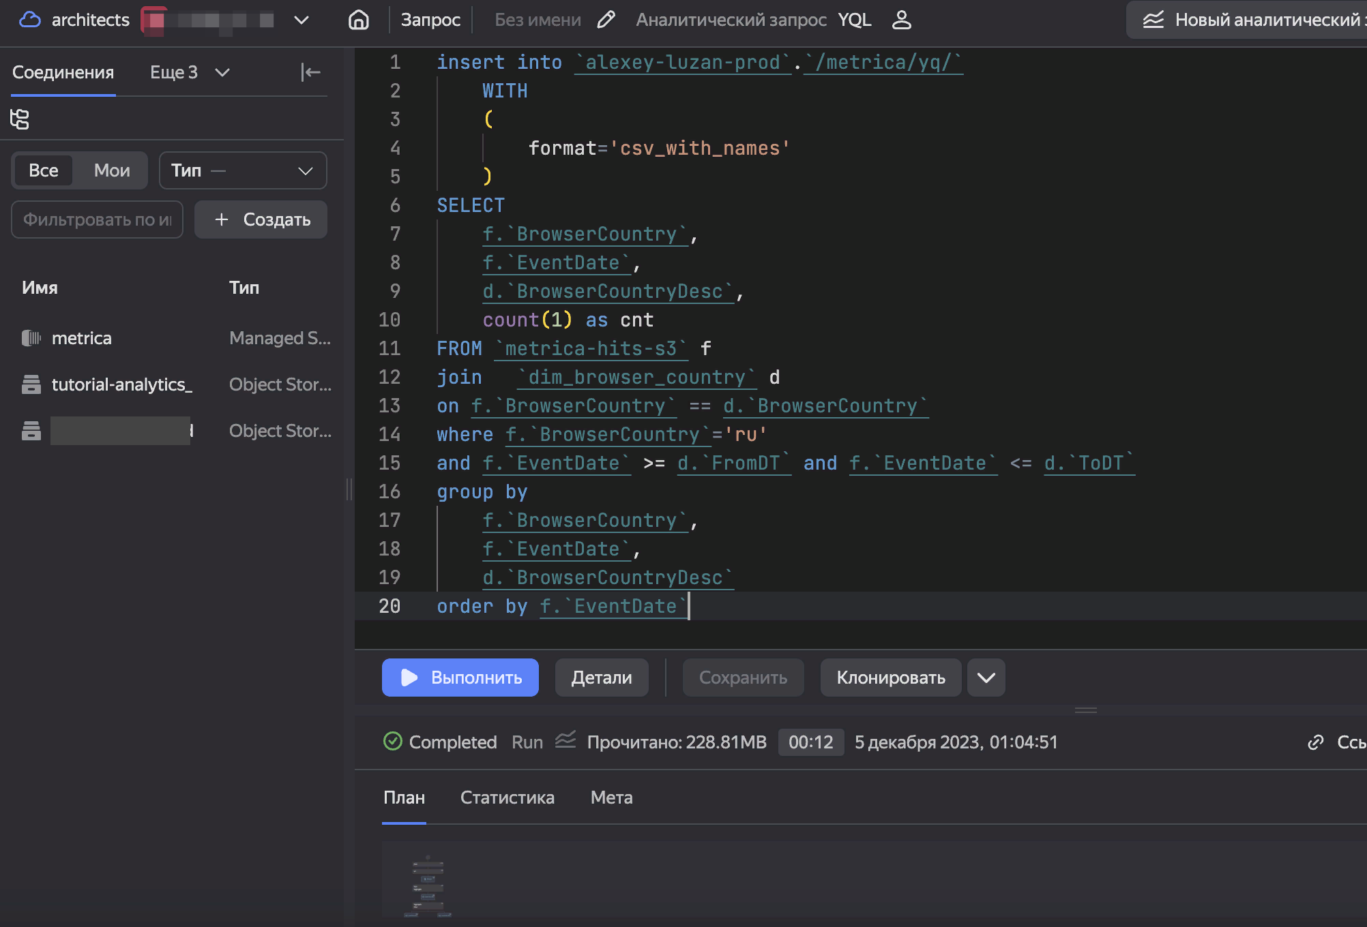
Task: Click the Детали button
Action: point(601,678)
